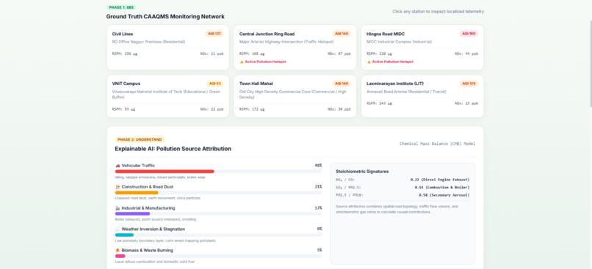Click the flame icon beside Biomass & Waste Burning
Image resolution: width=592 pixels, height=269 pixels.
[x=118, y=250]
